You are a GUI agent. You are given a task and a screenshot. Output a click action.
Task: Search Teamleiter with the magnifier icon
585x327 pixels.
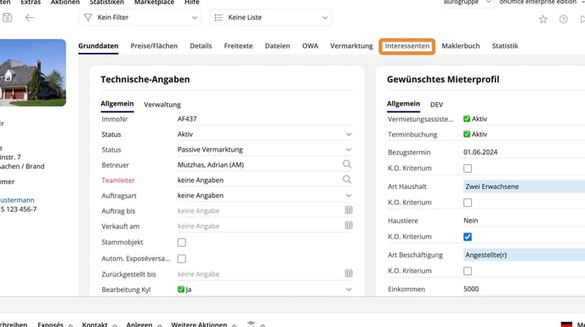coord(347,180)
